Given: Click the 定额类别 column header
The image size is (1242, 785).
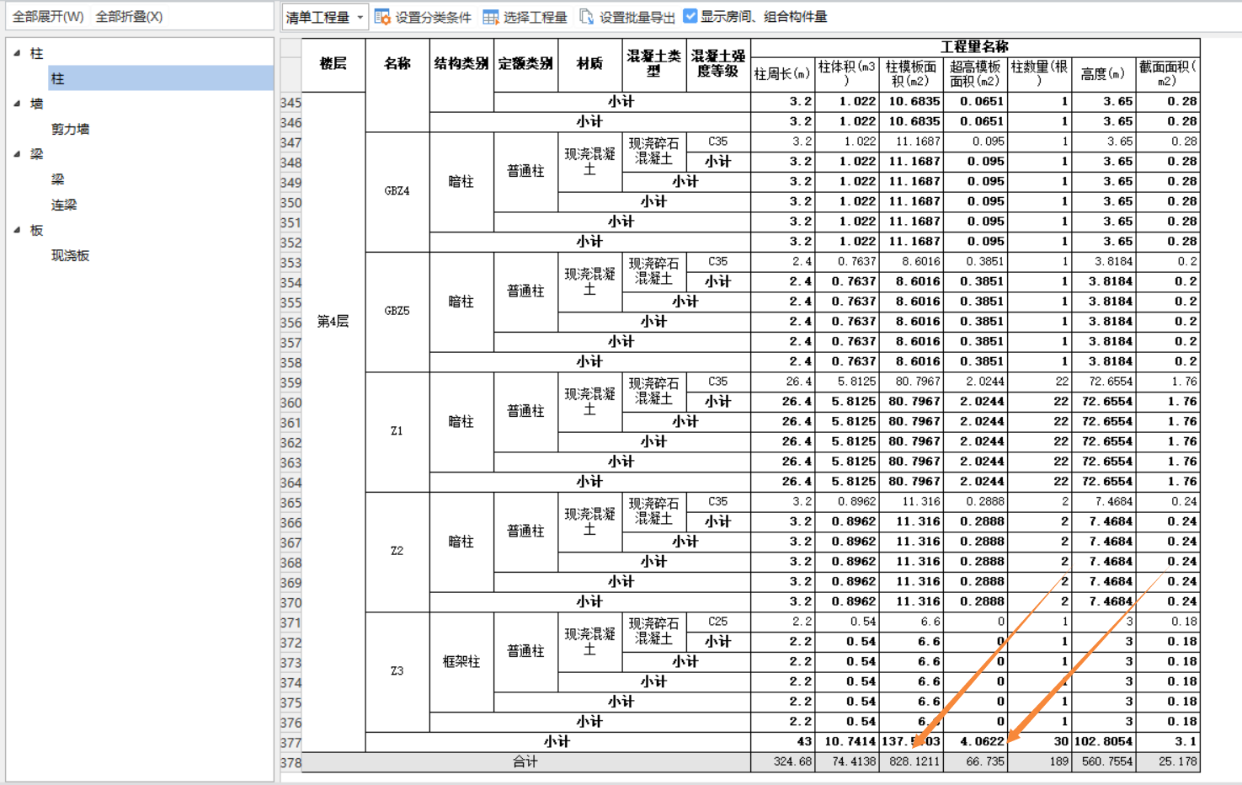Looking at the screenshot, I should [x=525, y=64].
